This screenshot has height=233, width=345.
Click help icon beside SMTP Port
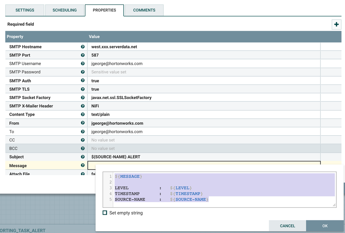(x=83, y=55)
